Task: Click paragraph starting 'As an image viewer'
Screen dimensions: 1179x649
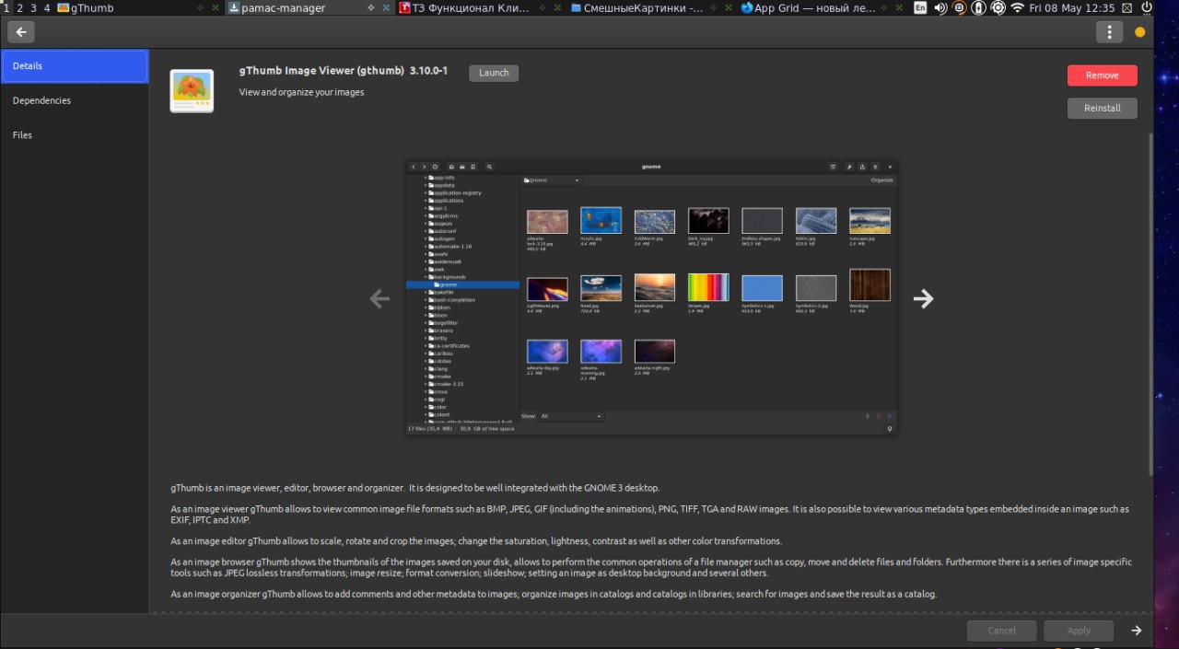Action: [x=649, y=514]
